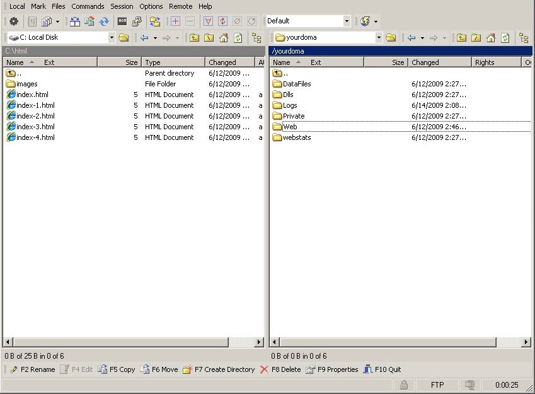Click the Invert Selection toolbar icon
Screen dimensions: 535x394
tap(222, 21)
